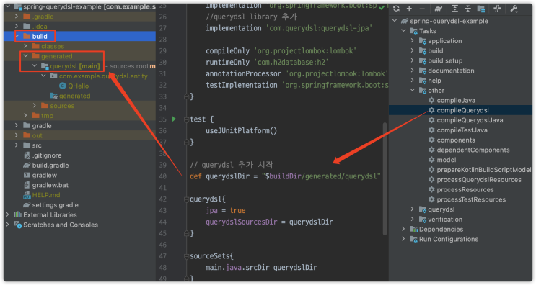Select the help task group
This screenshot has width=536, height=285.
(434, 81)
